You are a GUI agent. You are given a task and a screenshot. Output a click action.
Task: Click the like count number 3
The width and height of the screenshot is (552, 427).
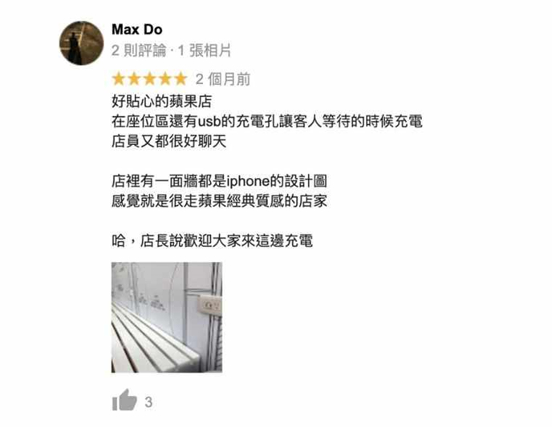[148, 402]
